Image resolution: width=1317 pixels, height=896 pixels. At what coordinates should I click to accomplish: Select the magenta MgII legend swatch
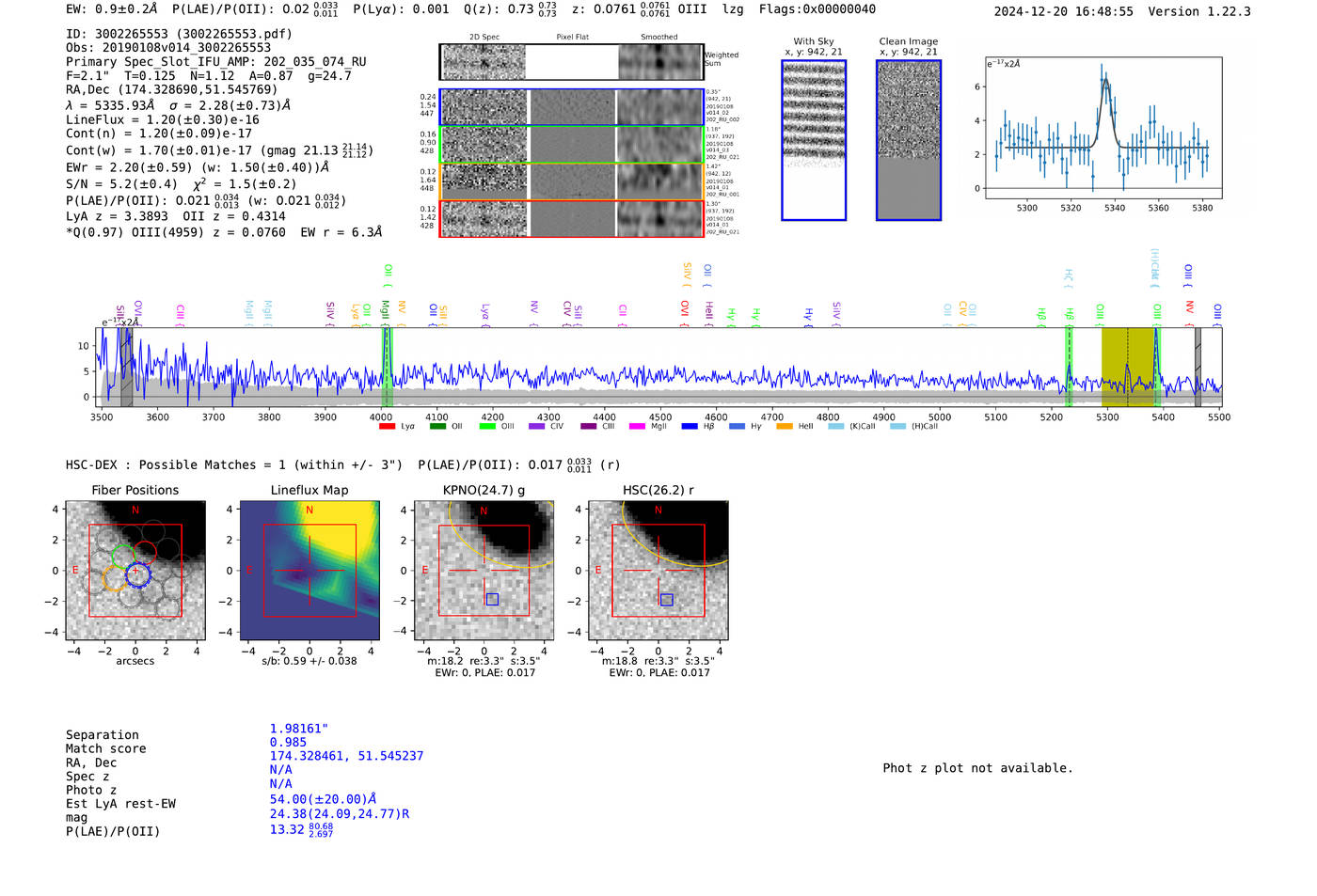coord(638,427)
